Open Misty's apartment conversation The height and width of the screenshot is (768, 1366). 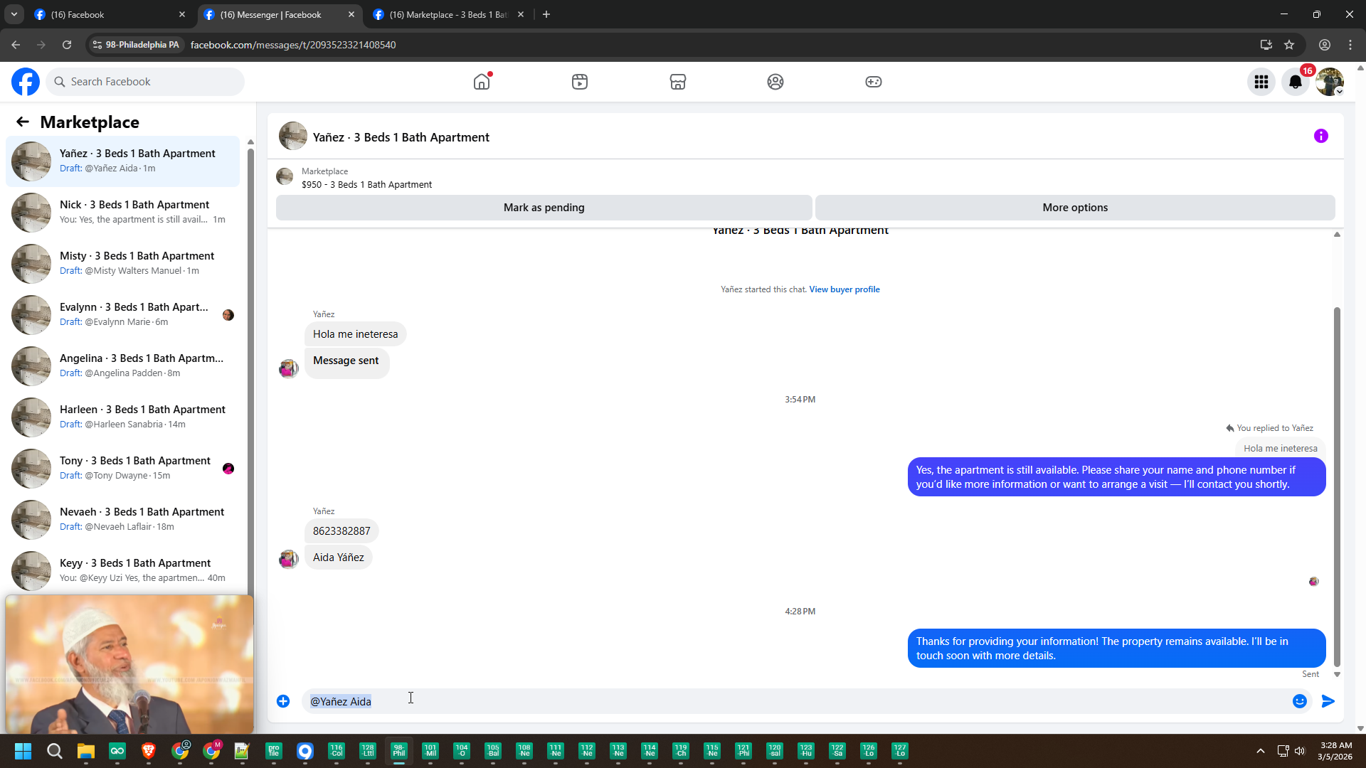[122, 263]
